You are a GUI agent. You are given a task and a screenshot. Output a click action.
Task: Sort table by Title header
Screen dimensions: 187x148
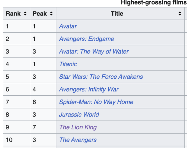click(117, 14)
